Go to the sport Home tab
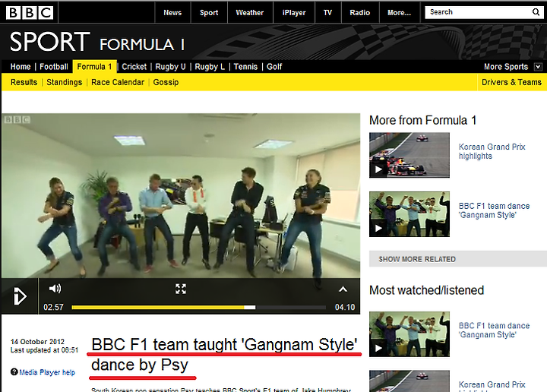547x392 pixels. [21, 67]
